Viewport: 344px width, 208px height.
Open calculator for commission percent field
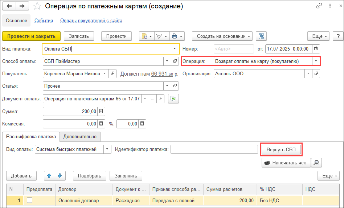142,124
